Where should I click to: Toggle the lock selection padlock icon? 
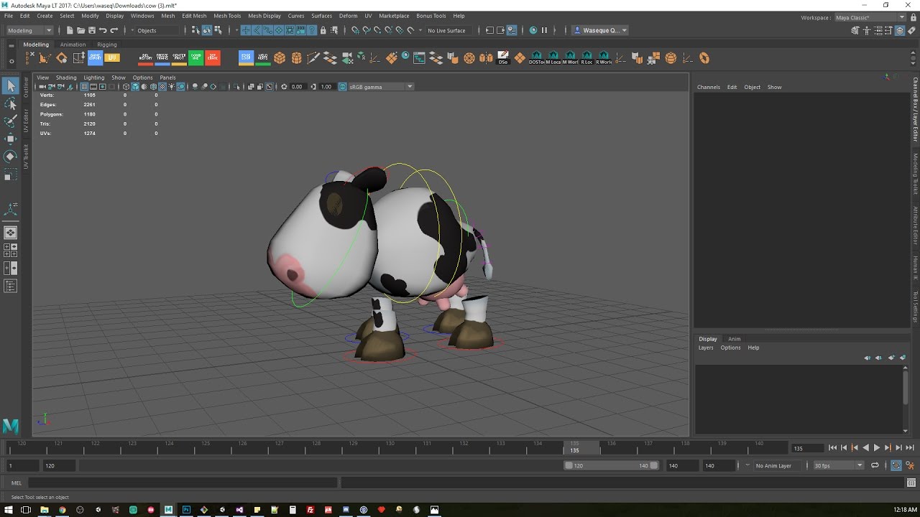[323, 30]
